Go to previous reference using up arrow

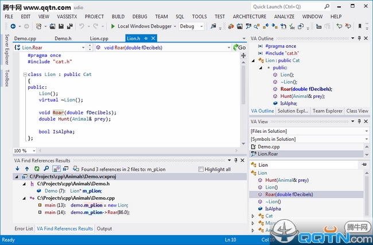pos(27,169)
